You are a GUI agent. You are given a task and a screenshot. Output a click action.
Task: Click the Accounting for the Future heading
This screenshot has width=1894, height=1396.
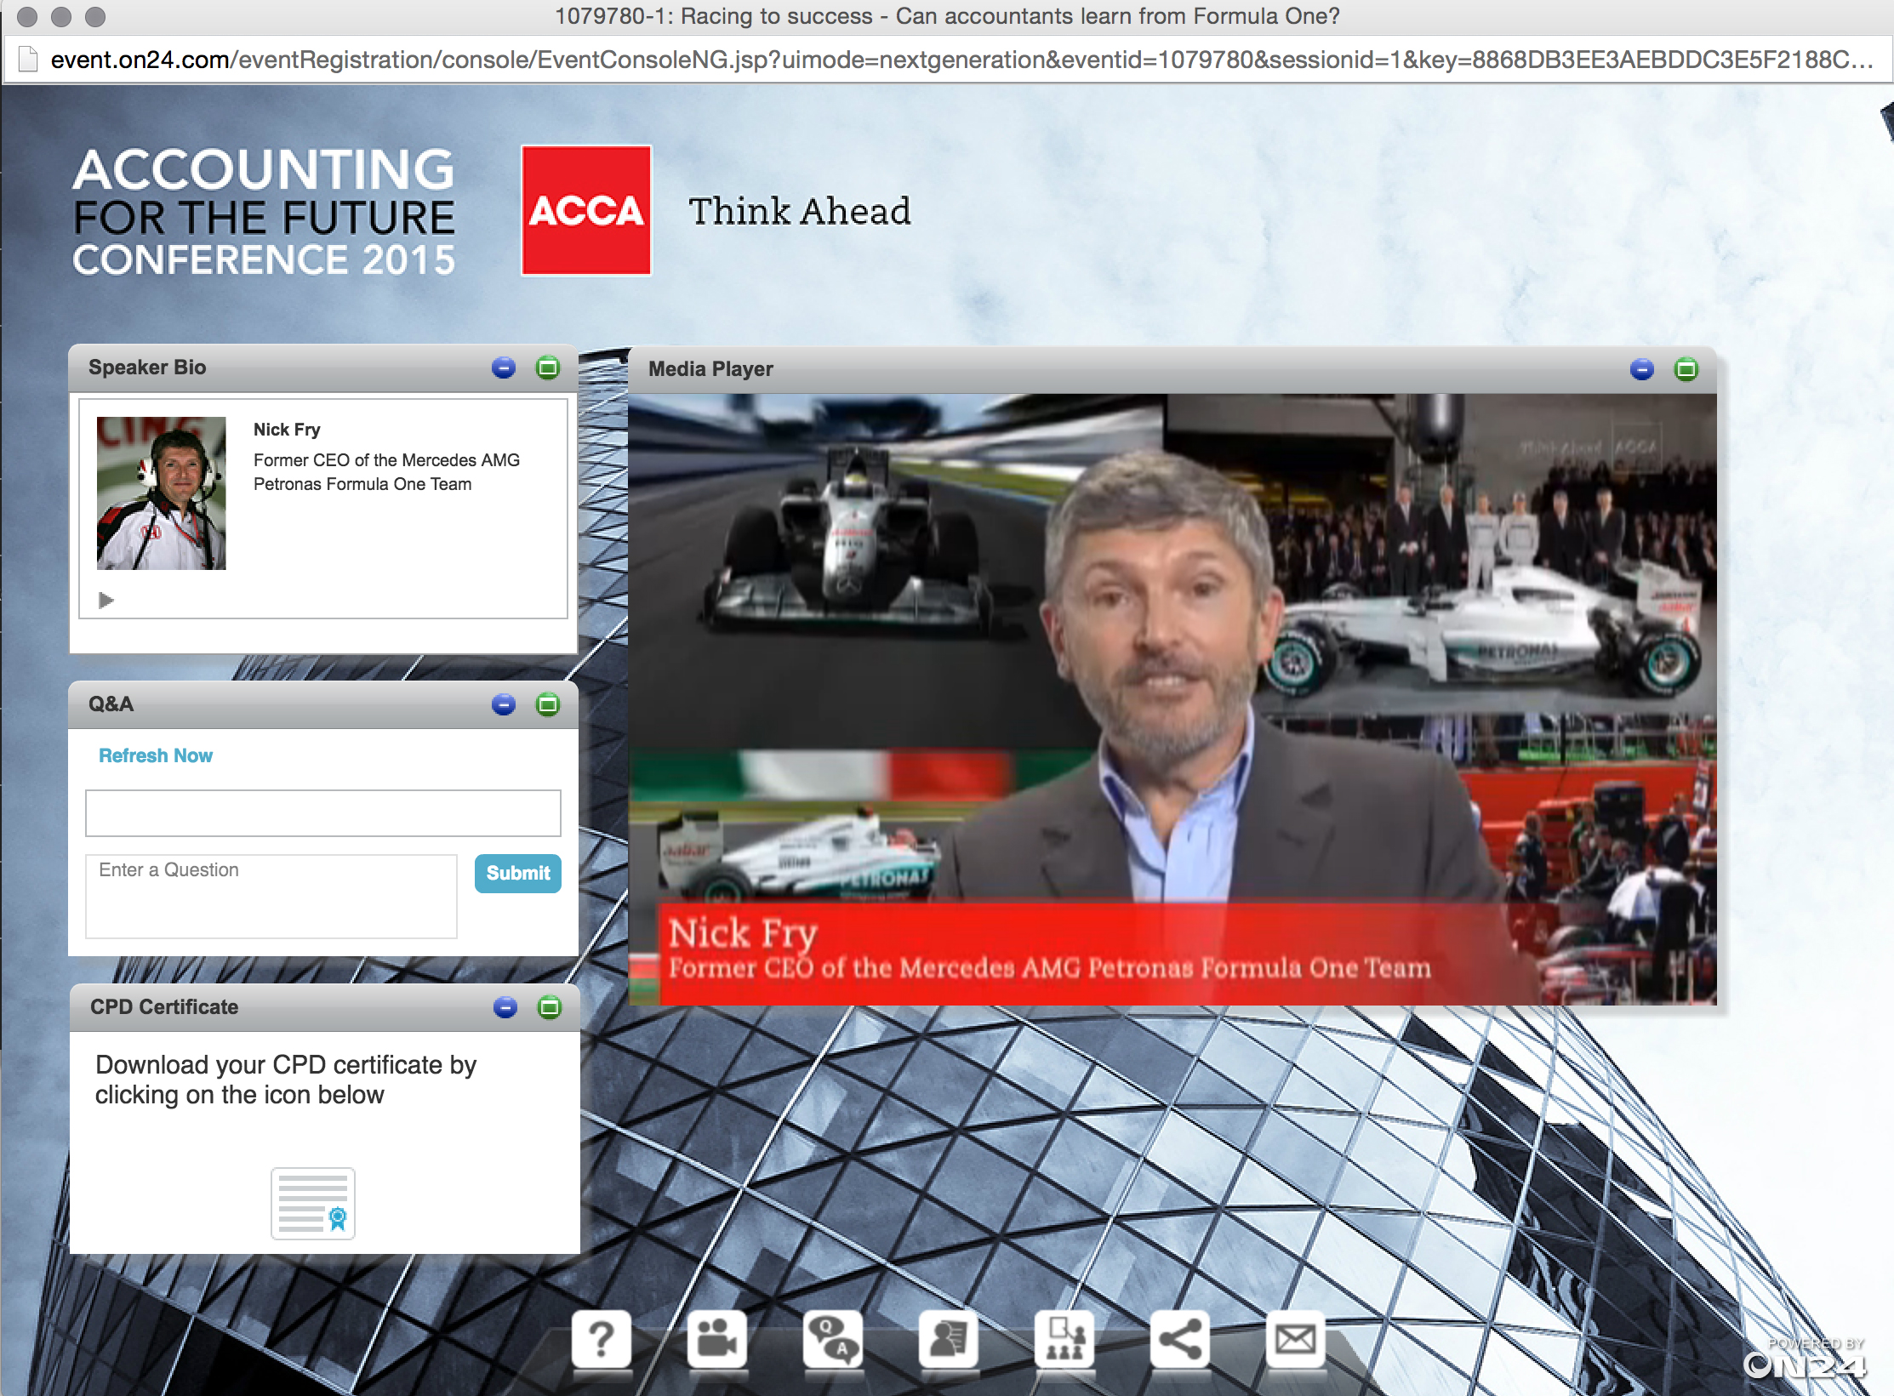pyautogui.click(x=264, y=213)
